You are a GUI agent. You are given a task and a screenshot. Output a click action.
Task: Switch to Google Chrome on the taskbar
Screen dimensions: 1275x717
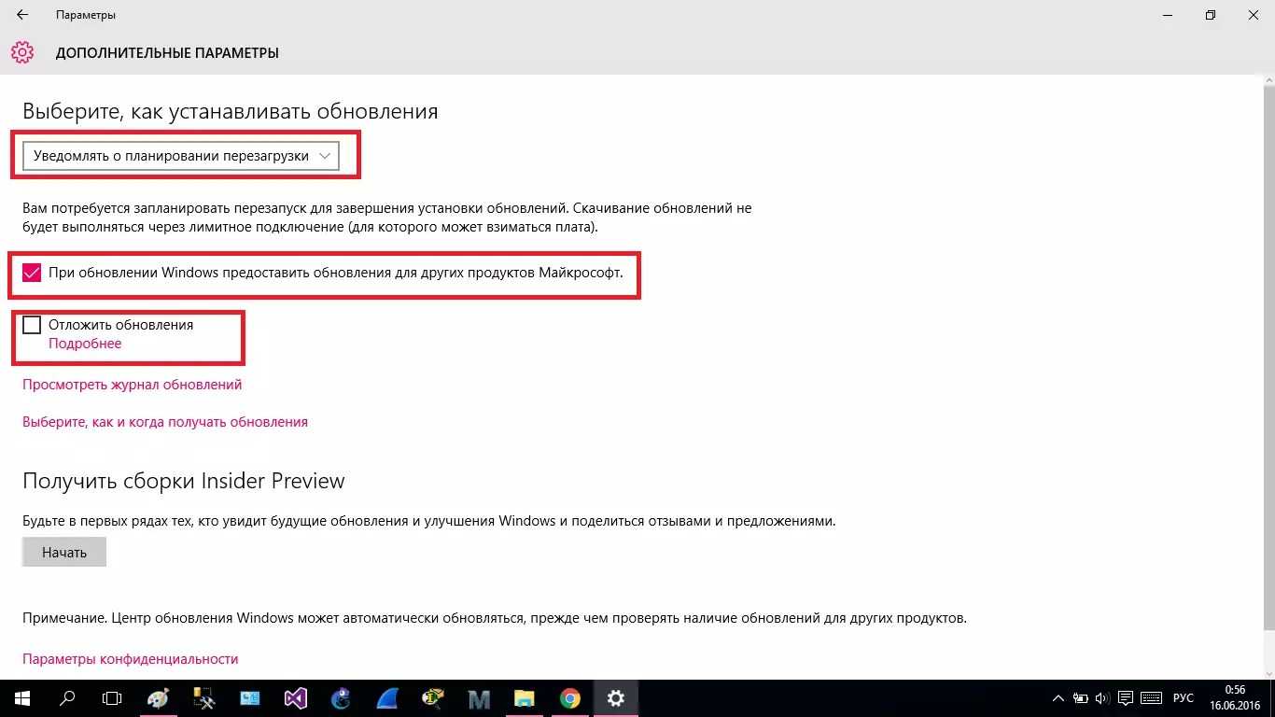point(570,698)
